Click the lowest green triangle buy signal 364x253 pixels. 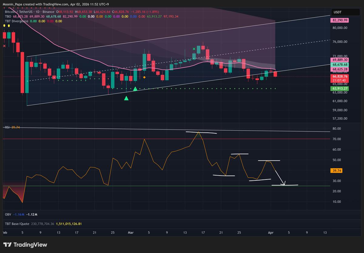click(126, 98)
